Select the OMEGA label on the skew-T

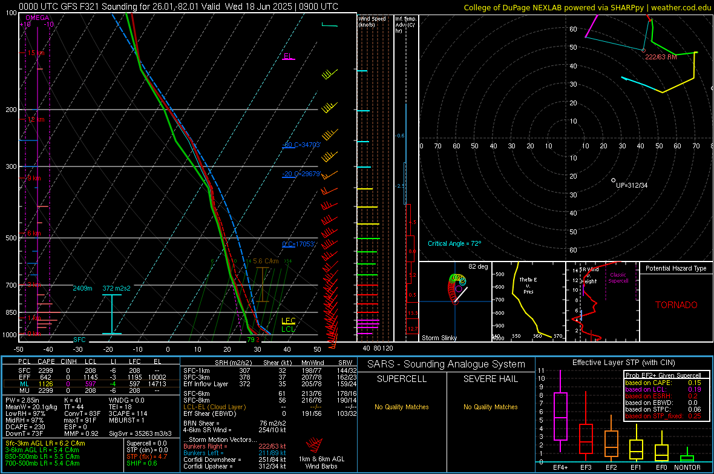[38, 18]
